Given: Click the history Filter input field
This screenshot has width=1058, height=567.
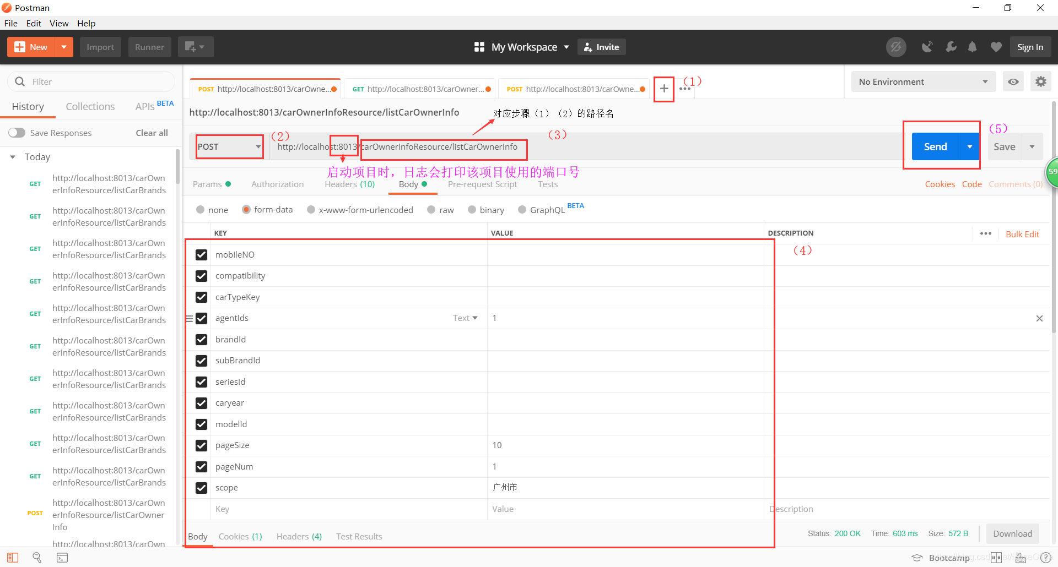Looking at the screenshot, I should pyautogui.click(x=91, y=82).
